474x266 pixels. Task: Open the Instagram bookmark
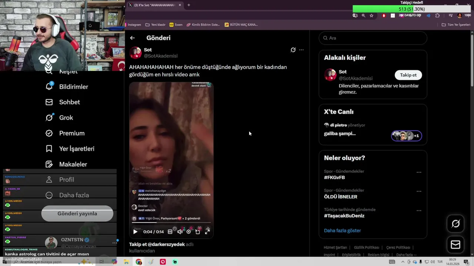[x=134, y=25]
